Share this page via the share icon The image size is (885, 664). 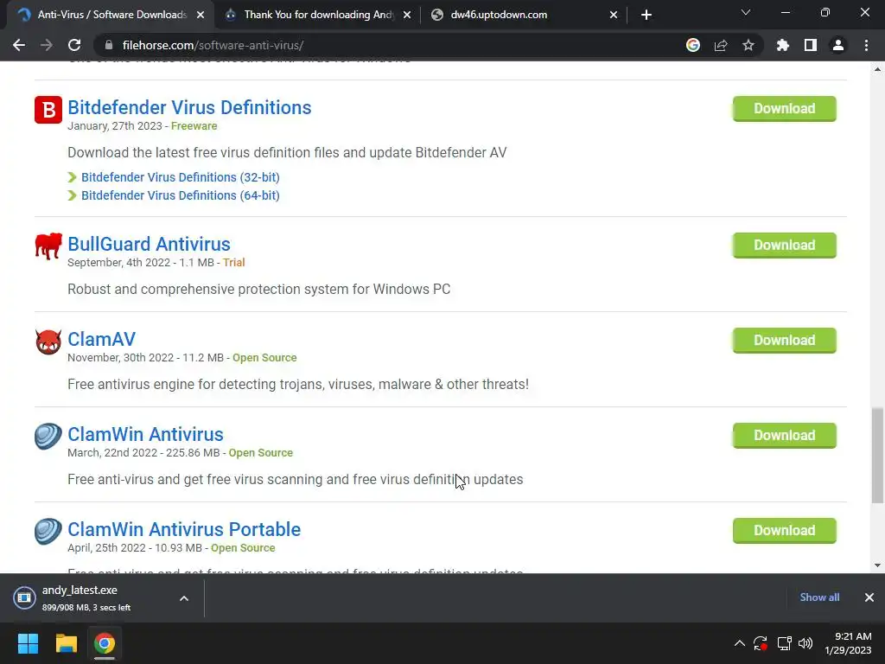pos(721,45)
